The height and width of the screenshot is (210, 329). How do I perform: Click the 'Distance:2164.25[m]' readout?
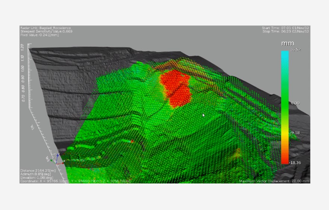tap(38, 171)
